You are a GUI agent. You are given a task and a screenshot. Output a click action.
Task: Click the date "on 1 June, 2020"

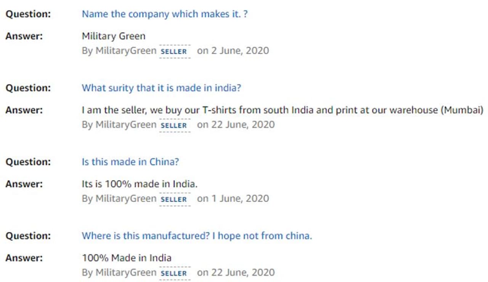[x=233, y=198]
